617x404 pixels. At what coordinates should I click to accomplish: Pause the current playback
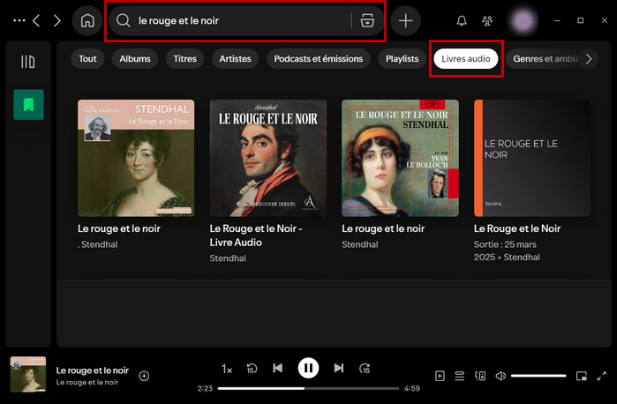[x=308, y=368]
